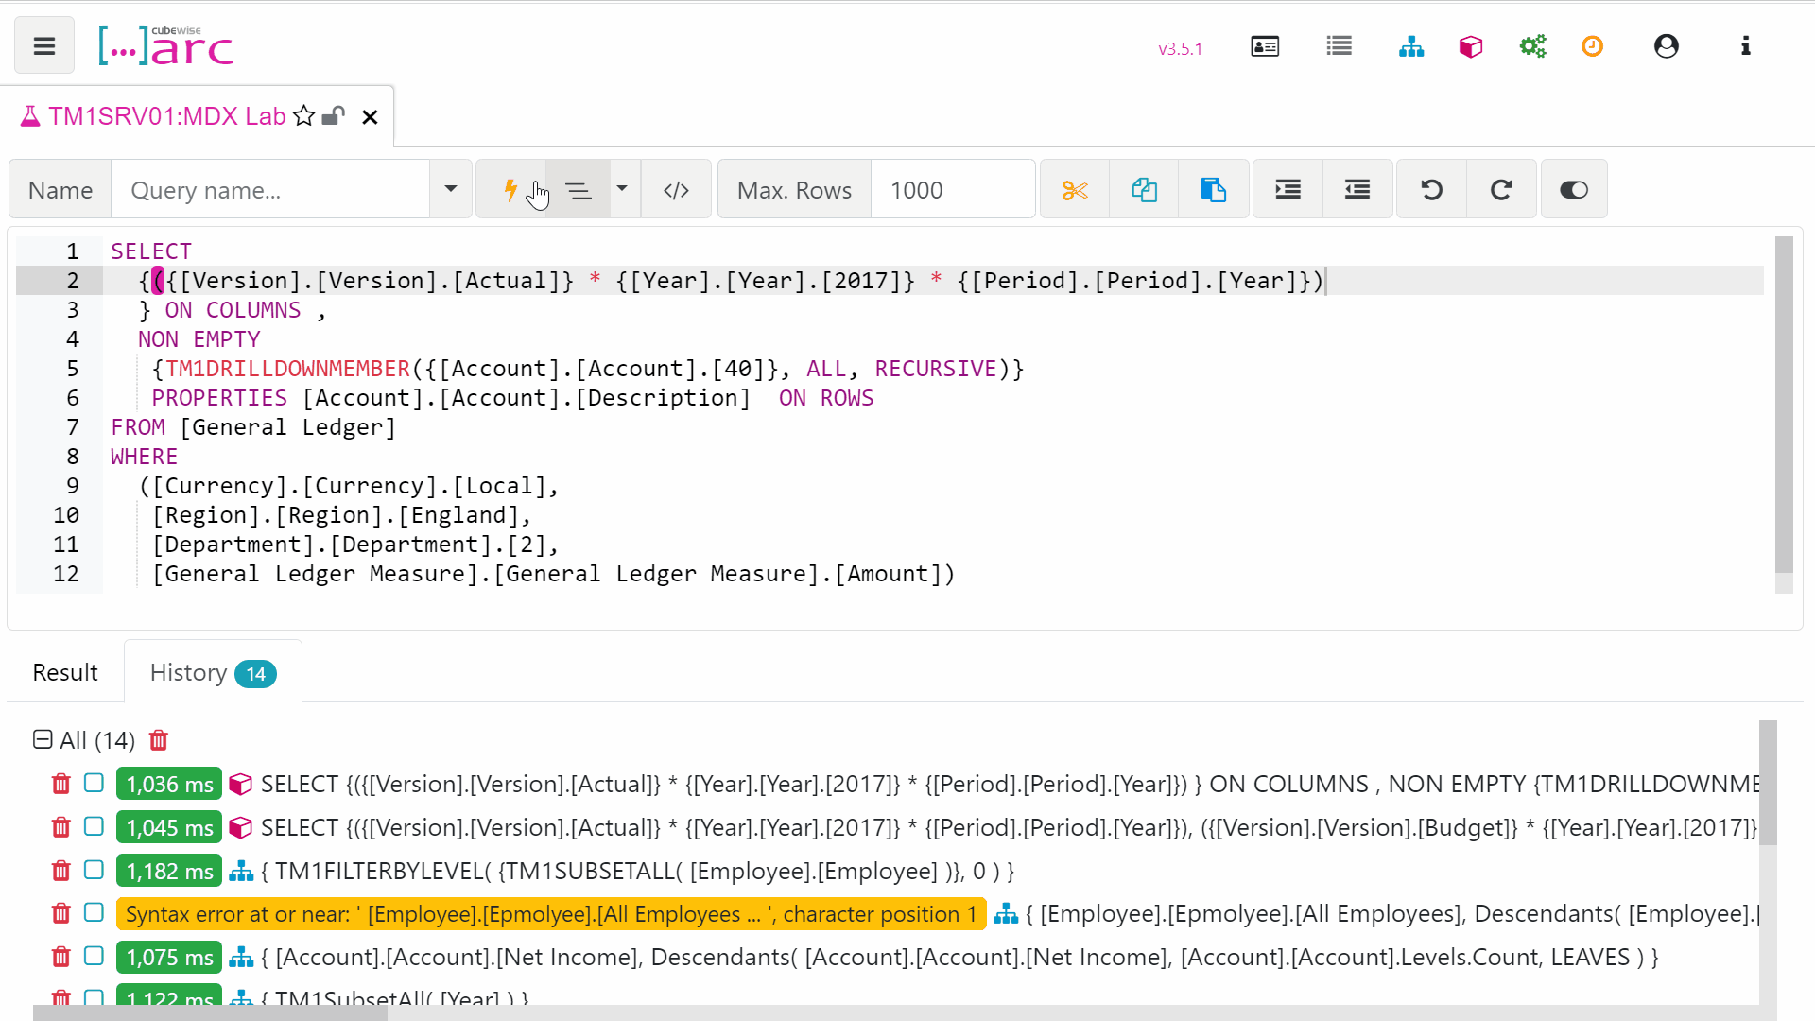Image resolution: width=1815 pixels, height=1021 pixels.
Task: Switch to the Result tab
Action: pyautogui.click(x=65, y=672)
